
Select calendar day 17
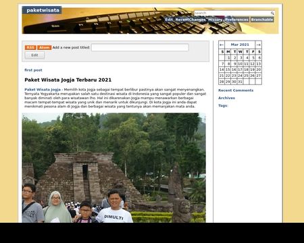(x=240, y=70)
